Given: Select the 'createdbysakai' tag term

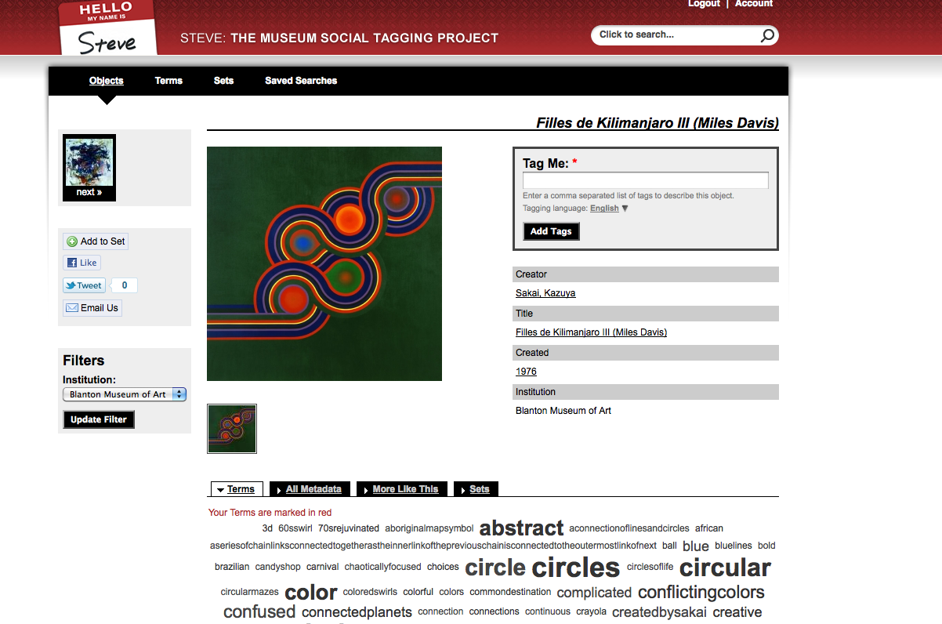Looking at the screenshot, I should tap(659, 612).
